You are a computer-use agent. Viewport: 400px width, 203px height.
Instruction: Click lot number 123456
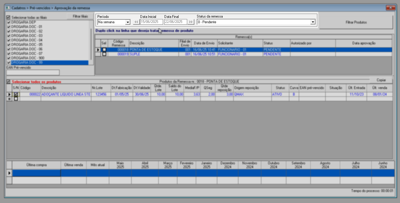[101, 94]
